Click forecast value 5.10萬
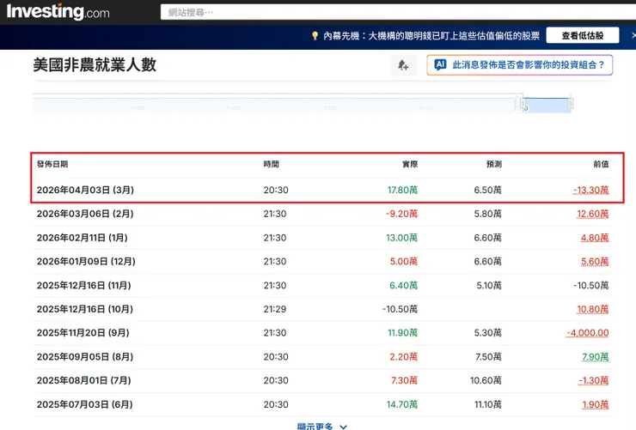Image resolution: width=636 pixels, height=430 pixels. point(489,286)
